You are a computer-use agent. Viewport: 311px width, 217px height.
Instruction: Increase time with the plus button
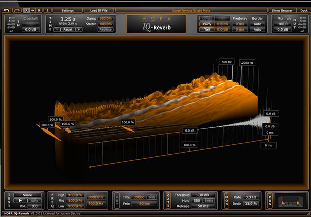pos(79,30)
